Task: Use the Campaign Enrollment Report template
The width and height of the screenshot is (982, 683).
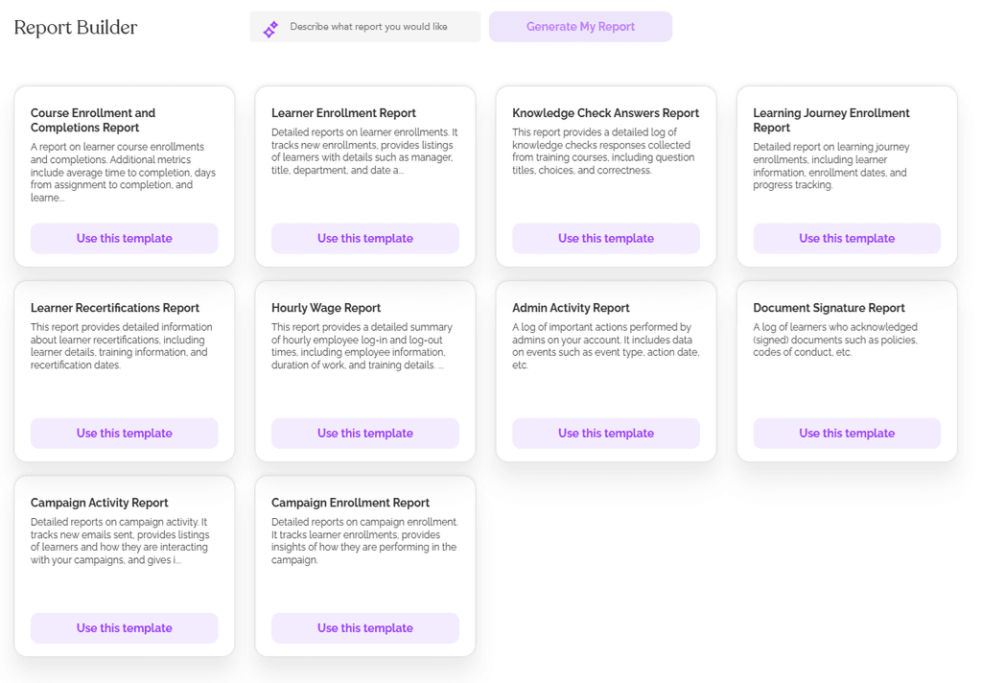Action: [364, 627]
